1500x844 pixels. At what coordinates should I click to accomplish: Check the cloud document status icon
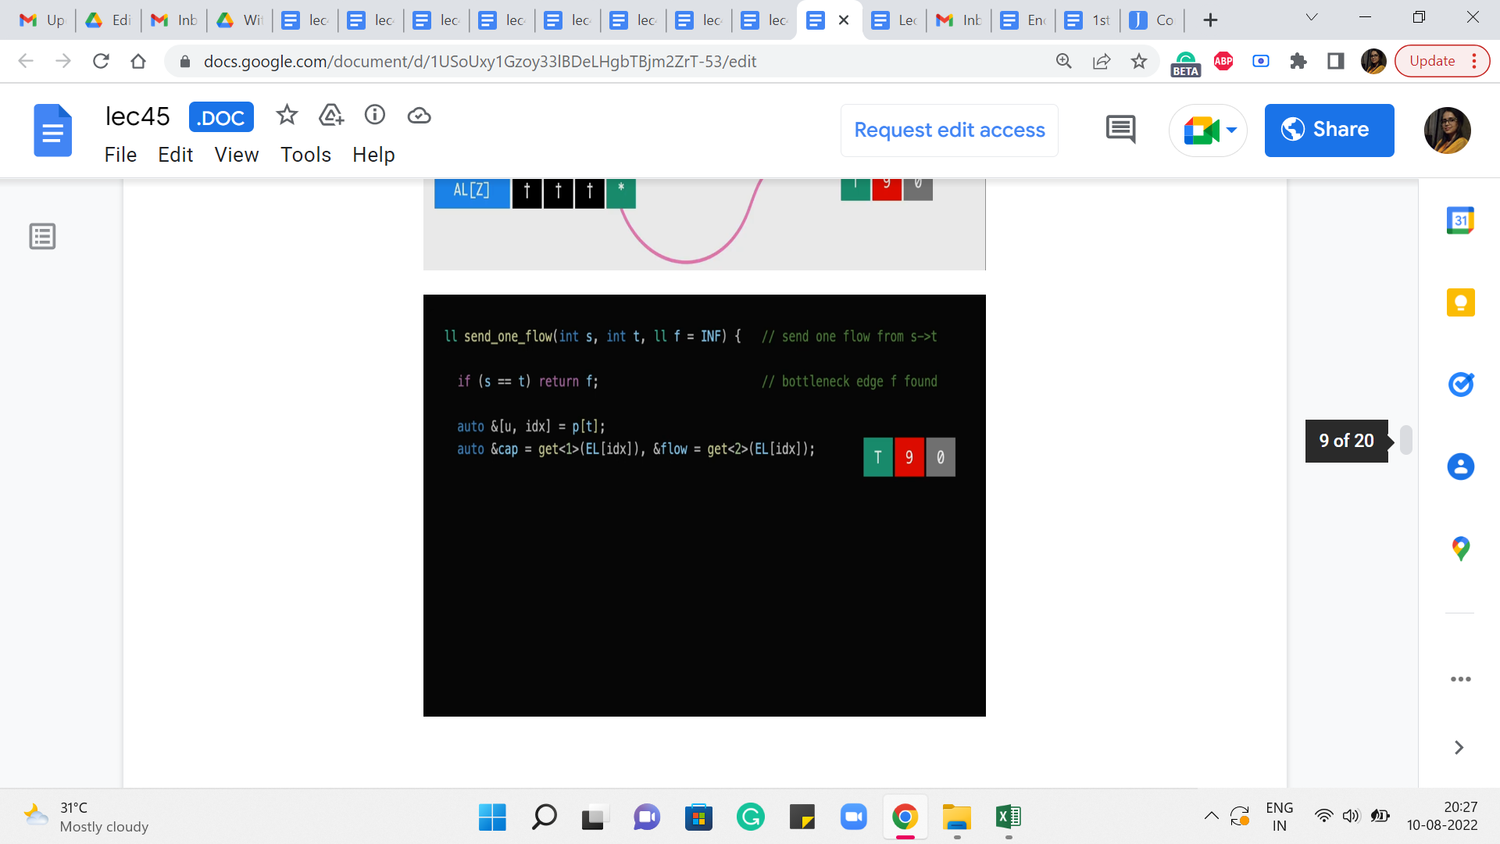click(x=420, y=116)
